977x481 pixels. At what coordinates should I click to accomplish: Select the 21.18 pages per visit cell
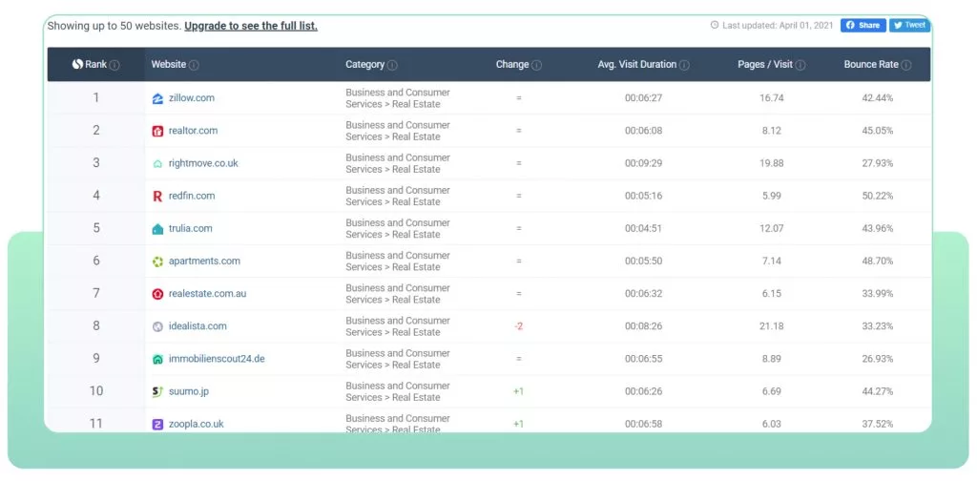[x=771, y=325]
